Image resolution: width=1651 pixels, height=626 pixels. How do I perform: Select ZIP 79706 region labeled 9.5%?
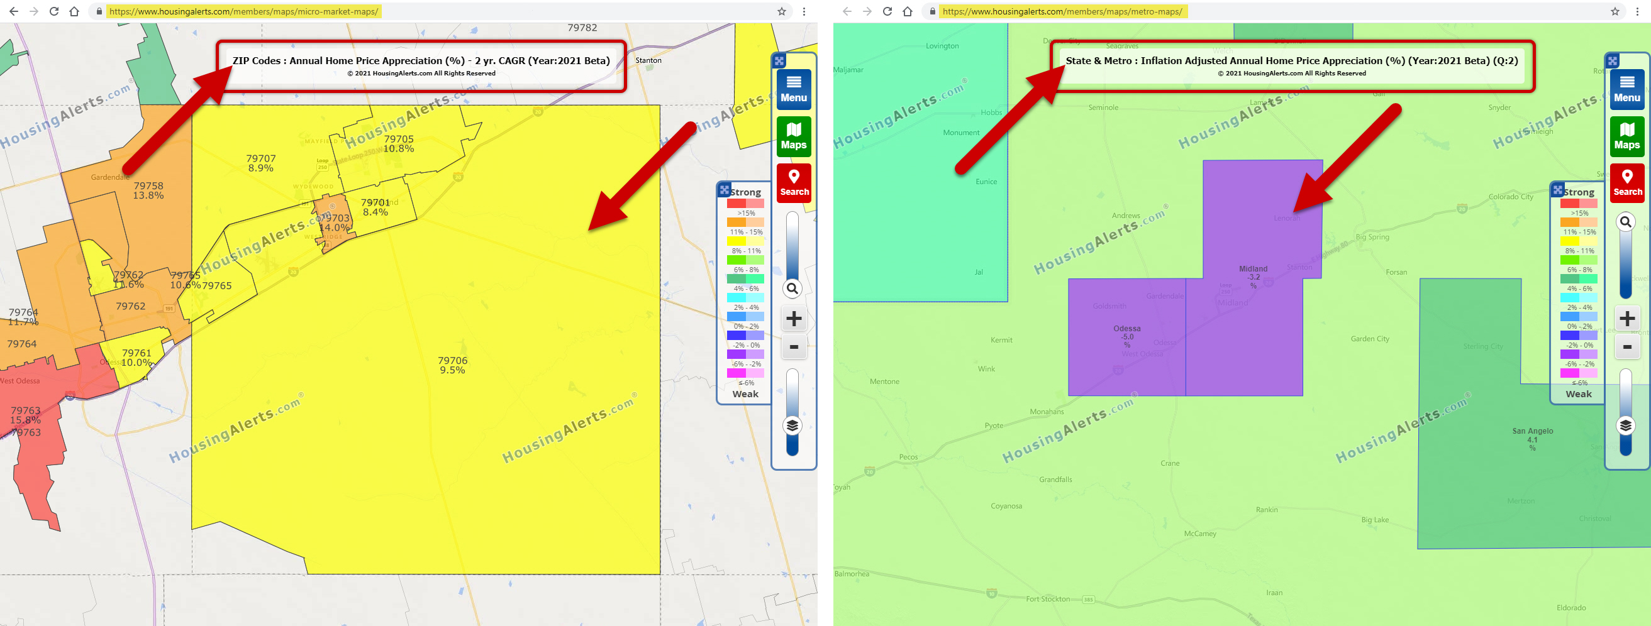click(452, 365)
